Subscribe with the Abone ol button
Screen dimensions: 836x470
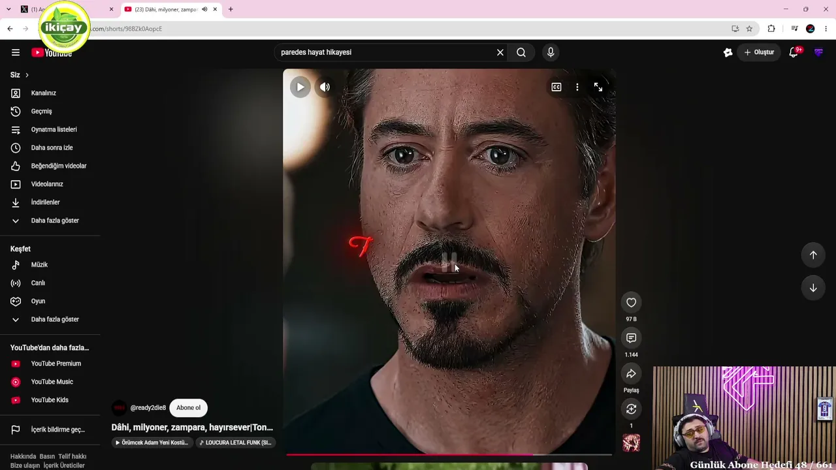tap(188, 408)
